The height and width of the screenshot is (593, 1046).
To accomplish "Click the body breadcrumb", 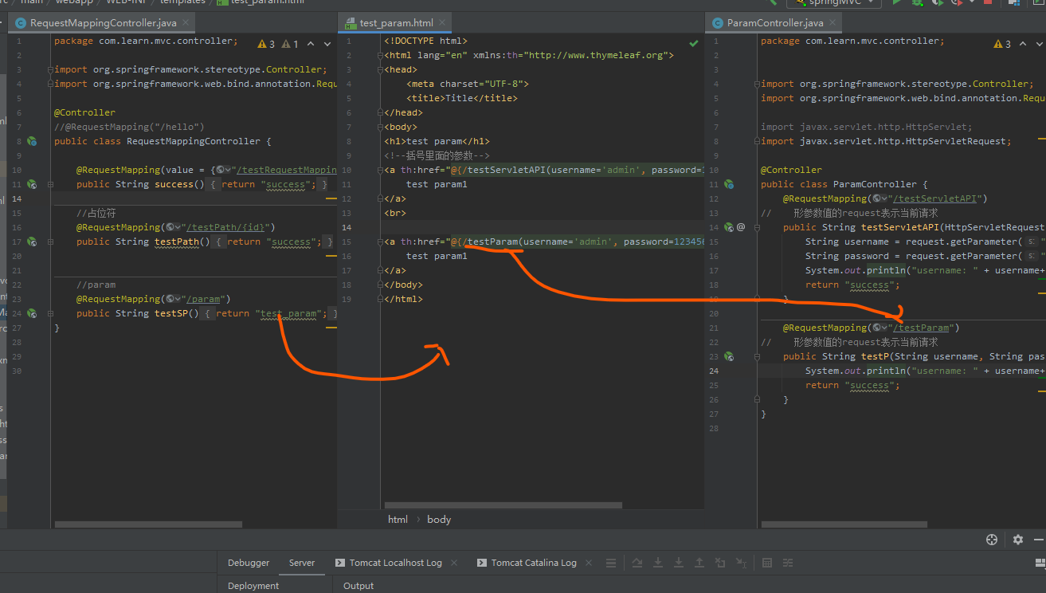I will click(x=439, y=519).
